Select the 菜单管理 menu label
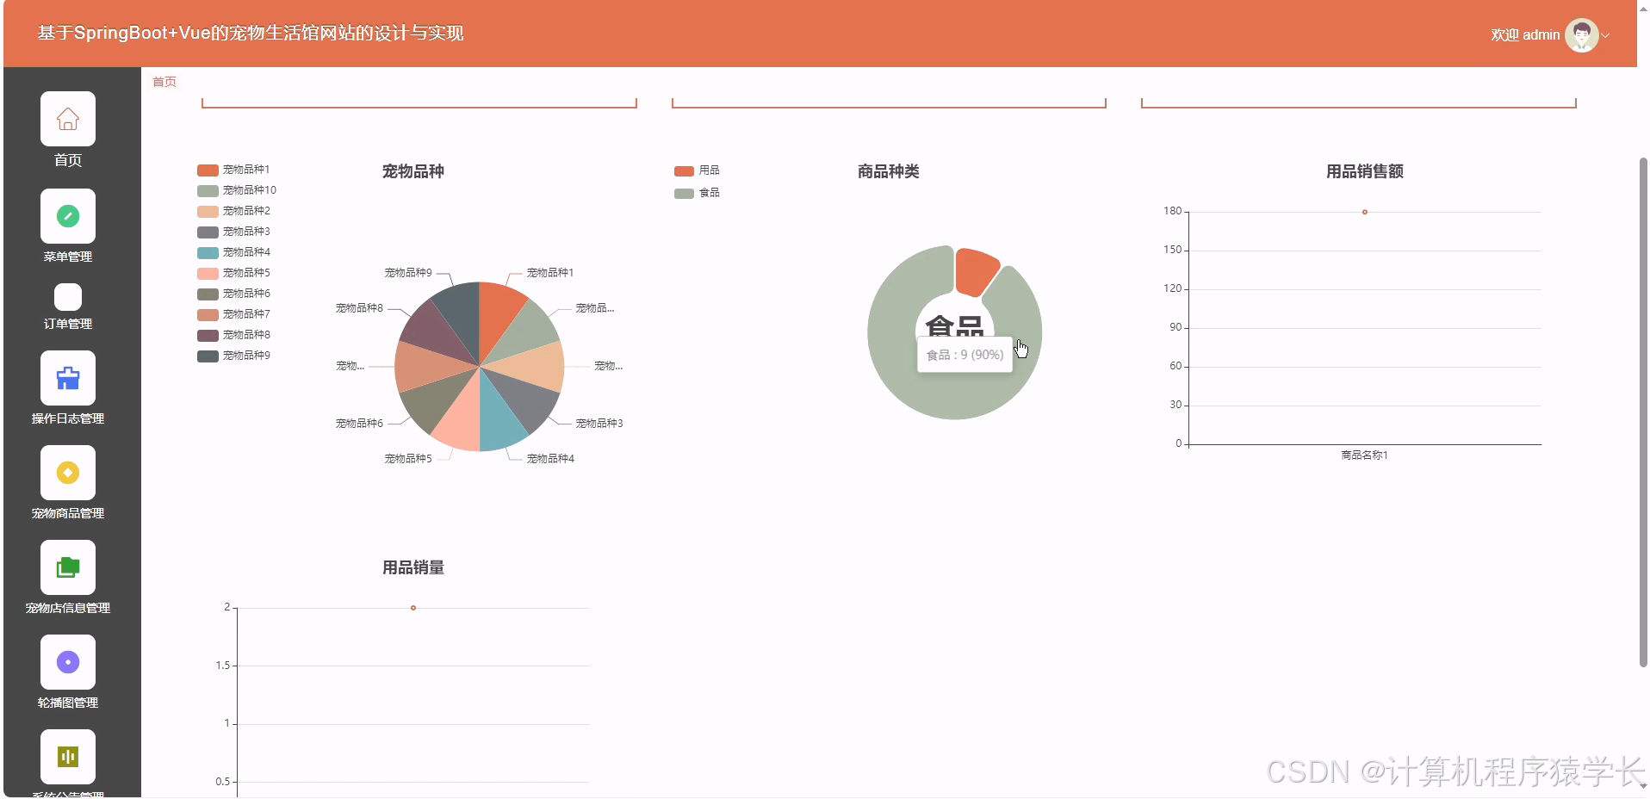The height and width of the screenshot is (799, 1650). [x=68, y=257]
